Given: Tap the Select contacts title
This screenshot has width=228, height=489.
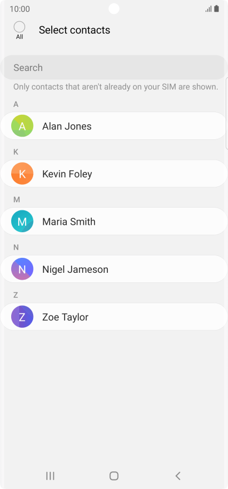Looking at the screenshot, I should click(75, 30).
